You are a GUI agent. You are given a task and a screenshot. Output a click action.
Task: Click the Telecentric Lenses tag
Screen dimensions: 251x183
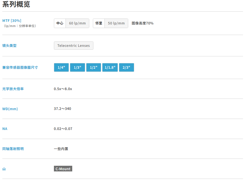(74, 46)
